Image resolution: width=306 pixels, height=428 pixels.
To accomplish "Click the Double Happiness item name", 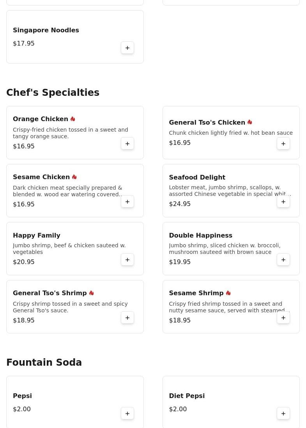I will coord(200,236).
